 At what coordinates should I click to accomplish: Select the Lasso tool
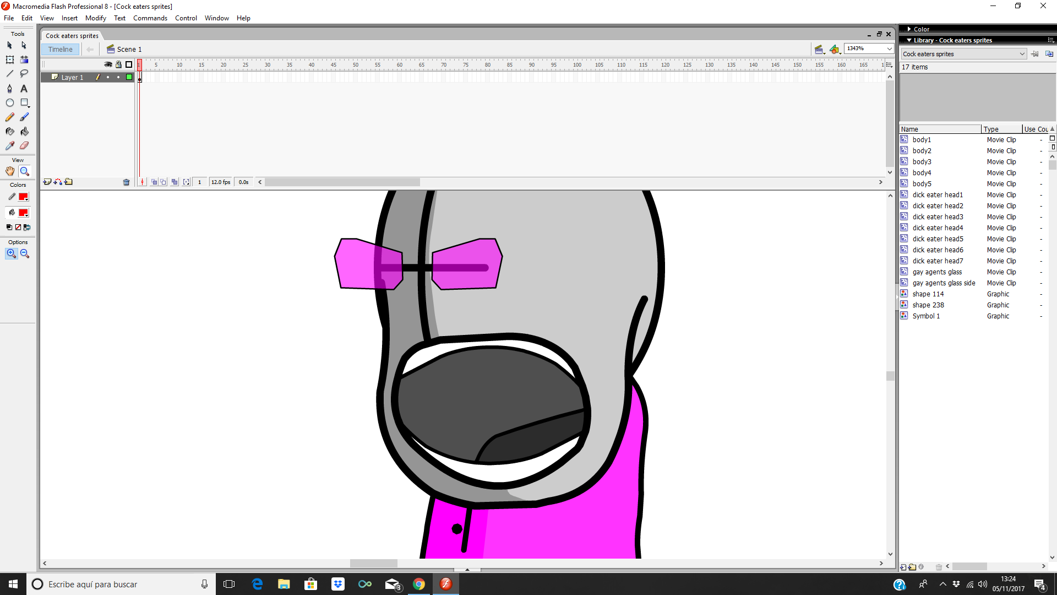[24, 74]
